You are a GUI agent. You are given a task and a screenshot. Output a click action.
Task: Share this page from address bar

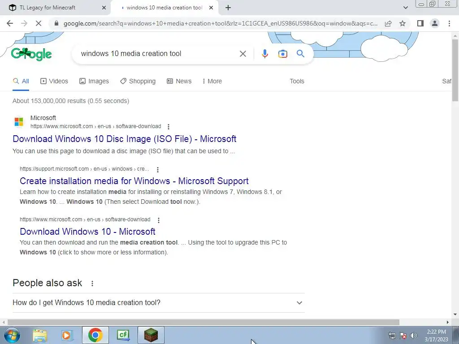pos(388,23)
